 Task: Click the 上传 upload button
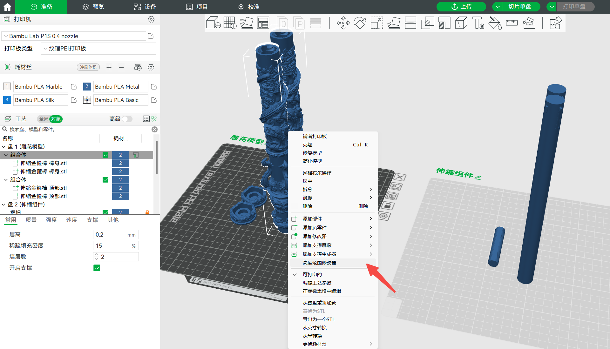pyautogui.click(x=461, y=7)
